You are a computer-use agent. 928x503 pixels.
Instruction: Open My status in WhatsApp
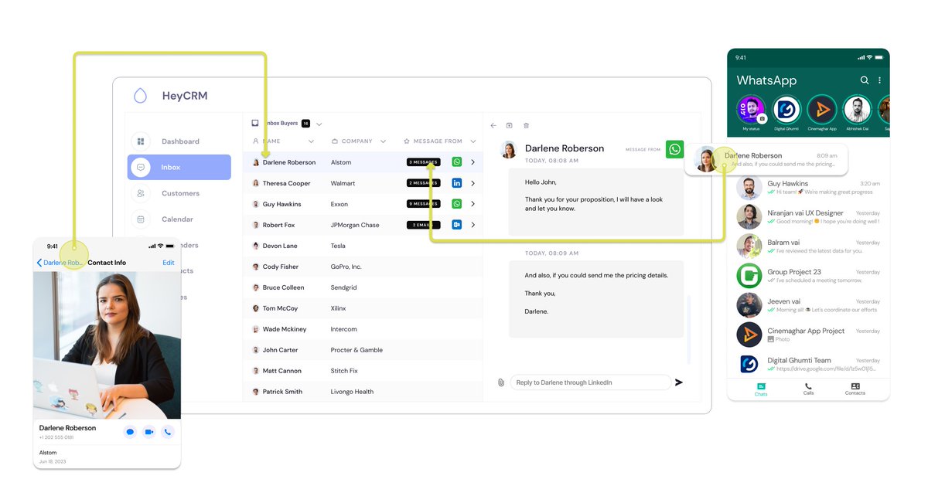point(751,110)
